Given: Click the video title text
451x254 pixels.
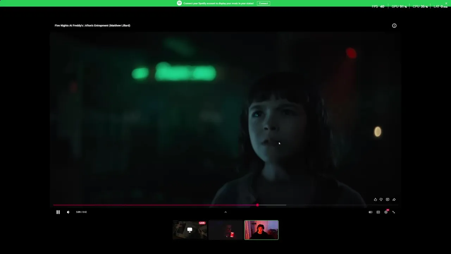Looking at the screenshot, I should point(92,25).
